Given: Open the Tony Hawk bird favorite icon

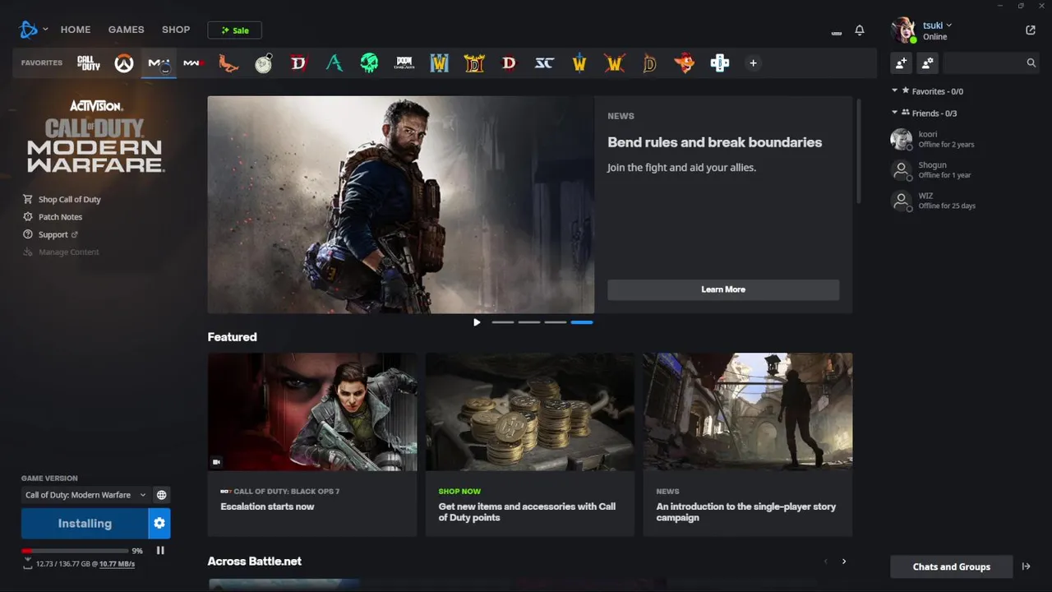Looking at the screenshot, I should point(228,63).
